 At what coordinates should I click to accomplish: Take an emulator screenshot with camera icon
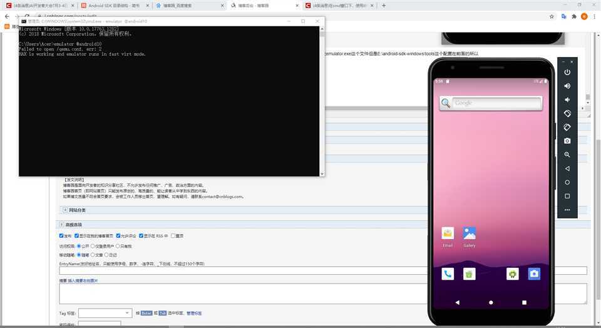pyautogui.click(x=567, y=141)
